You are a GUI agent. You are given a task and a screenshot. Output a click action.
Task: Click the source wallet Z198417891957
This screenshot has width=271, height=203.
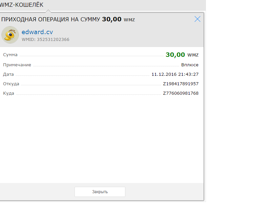point(181,84)
